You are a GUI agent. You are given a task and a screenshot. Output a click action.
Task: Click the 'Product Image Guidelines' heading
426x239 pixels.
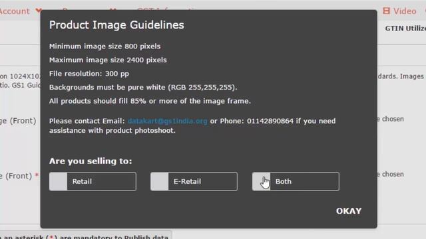point(116,25)
